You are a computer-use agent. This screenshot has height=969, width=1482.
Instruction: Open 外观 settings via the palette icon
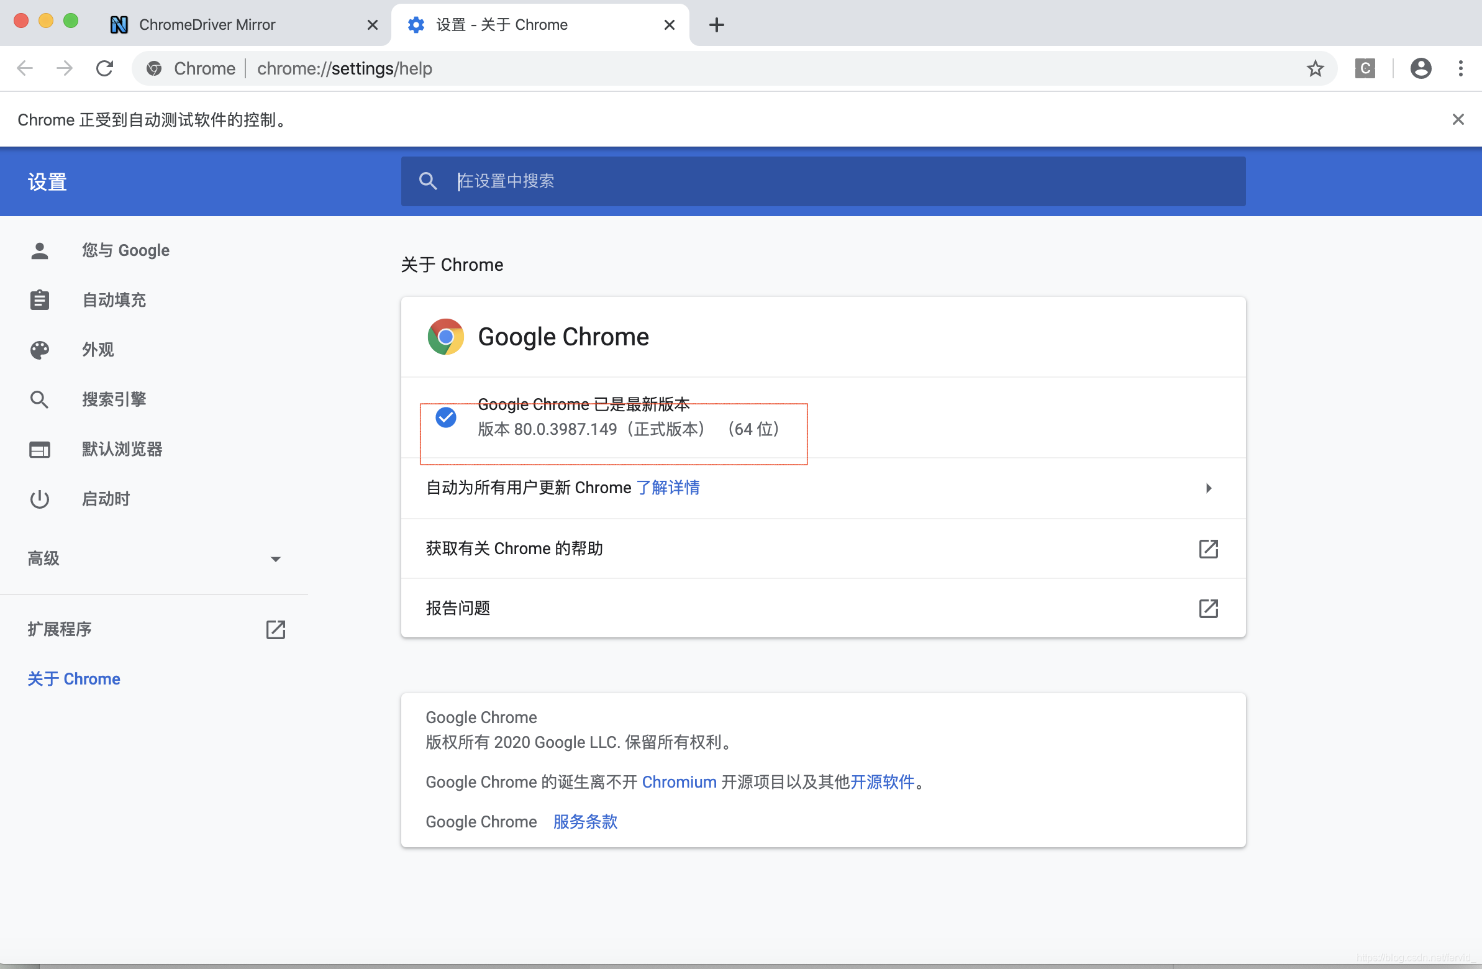point(39,349)
